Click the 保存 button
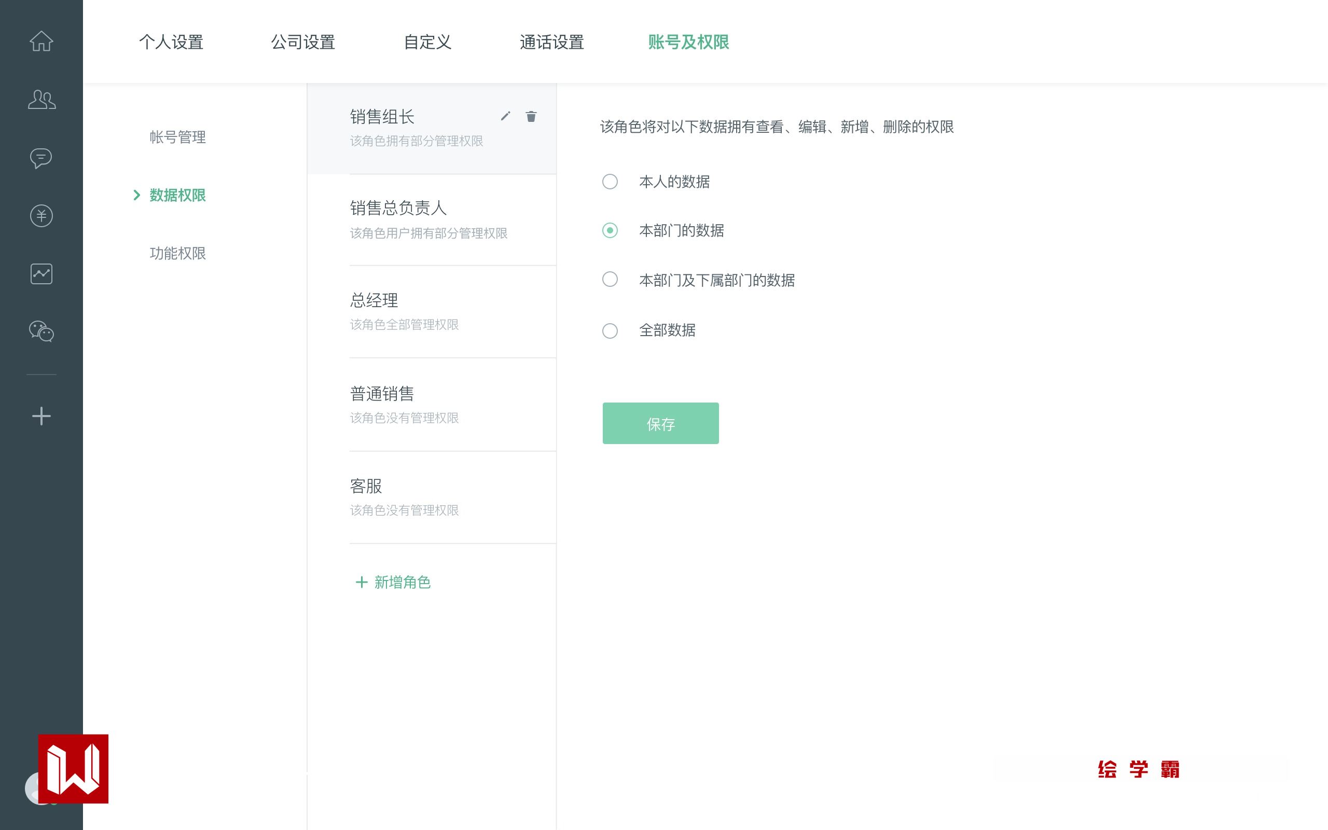 660,423
